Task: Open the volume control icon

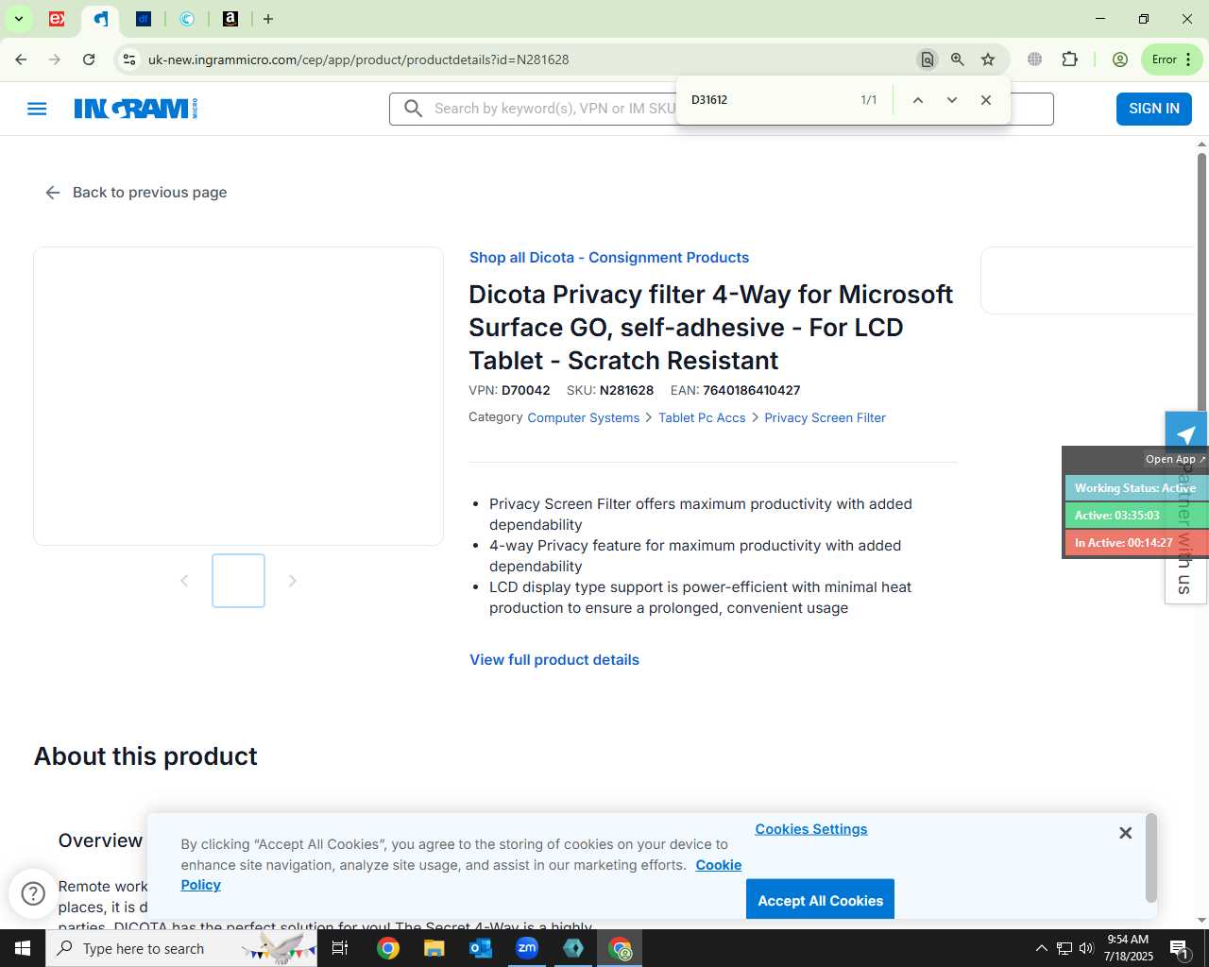Action: tap(1086, 948)
